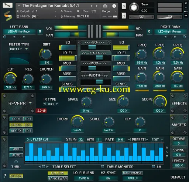The height and width of the screenshot is (182, 189).
Task: Enable the THRU toggle
Action: tap(16, 162)
